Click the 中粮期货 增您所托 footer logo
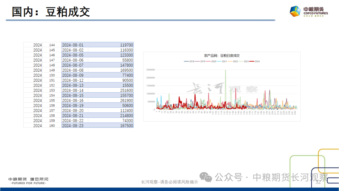The width and height of the screenshot is (339, 191). pyautogui.click(x=28, y=181)
